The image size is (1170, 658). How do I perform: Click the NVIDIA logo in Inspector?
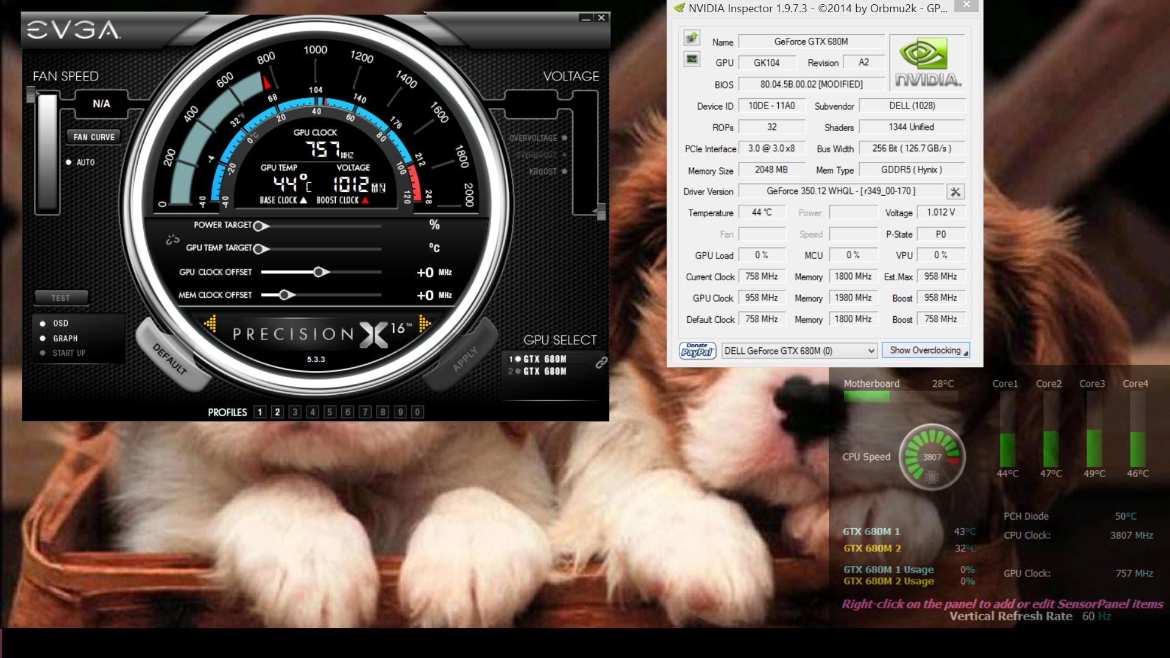coord(927,63)
